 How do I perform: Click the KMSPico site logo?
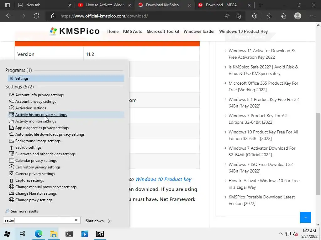tap(75, 31)
